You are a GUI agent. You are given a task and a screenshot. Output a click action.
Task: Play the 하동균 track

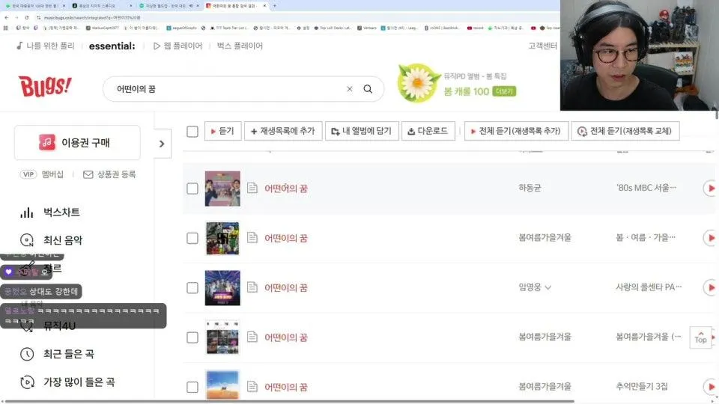(x=710, y=189)
